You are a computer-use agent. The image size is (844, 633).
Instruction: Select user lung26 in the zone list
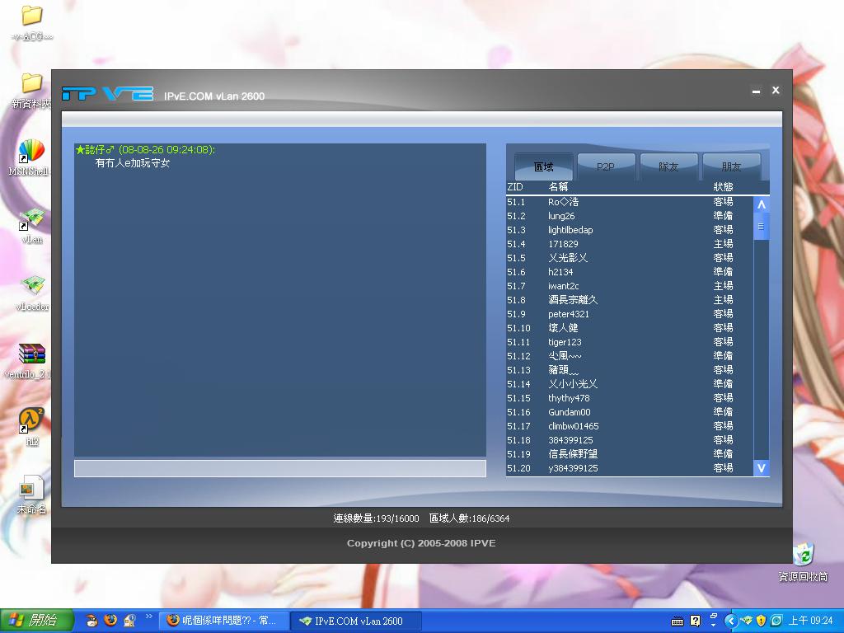[x=564, y=216]
